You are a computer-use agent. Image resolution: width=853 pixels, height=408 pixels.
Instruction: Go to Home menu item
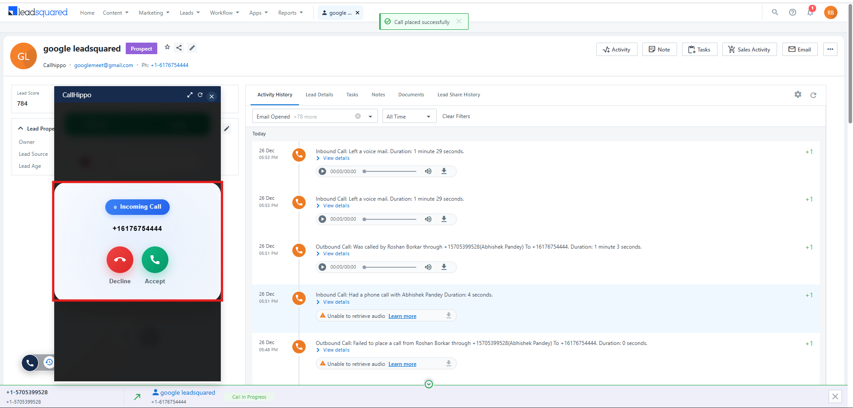point(87,13)
